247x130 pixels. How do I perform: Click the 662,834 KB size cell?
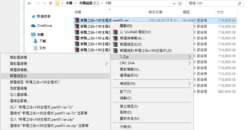[227, 92]
